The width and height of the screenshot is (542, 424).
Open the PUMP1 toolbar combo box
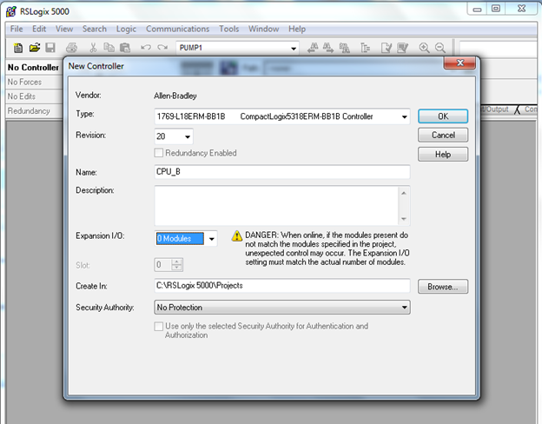pos(294,48)
